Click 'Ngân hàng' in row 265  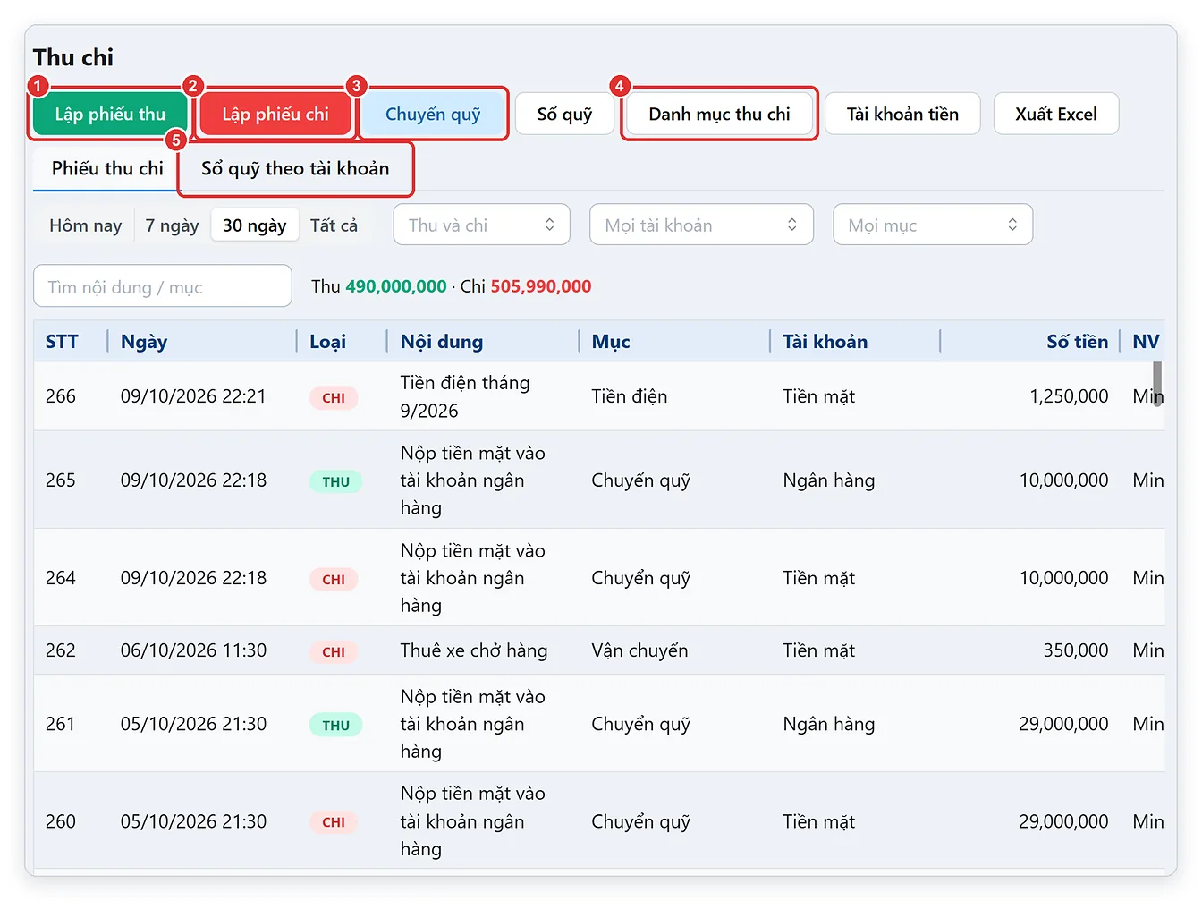pyautogui.click(x=829, y=480)
